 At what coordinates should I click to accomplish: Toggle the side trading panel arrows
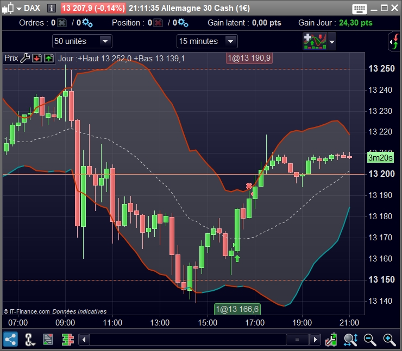(x=395, y=41)
